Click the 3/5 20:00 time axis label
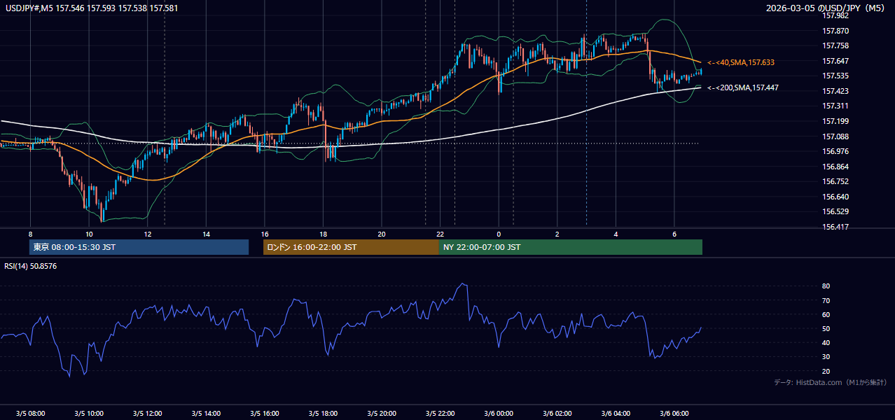Screen dimensions: 895x420 pyautogui.click(x=382, y=413)
